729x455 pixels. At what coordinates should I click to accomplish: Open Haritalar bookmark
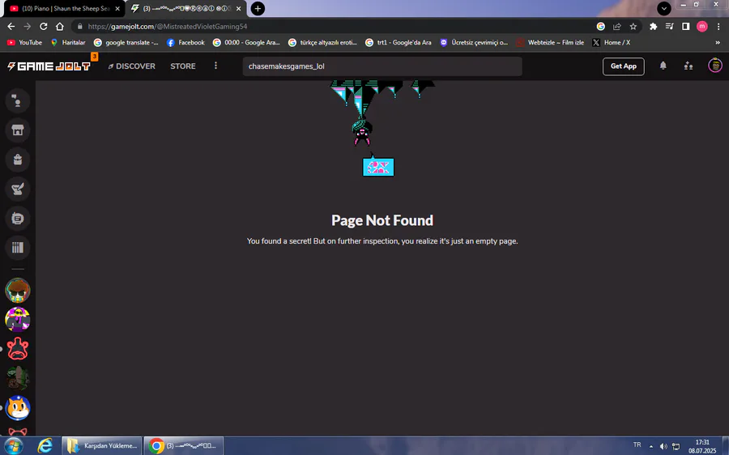68,42
